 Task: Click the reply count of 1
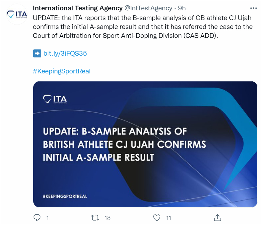coord(47,218)
